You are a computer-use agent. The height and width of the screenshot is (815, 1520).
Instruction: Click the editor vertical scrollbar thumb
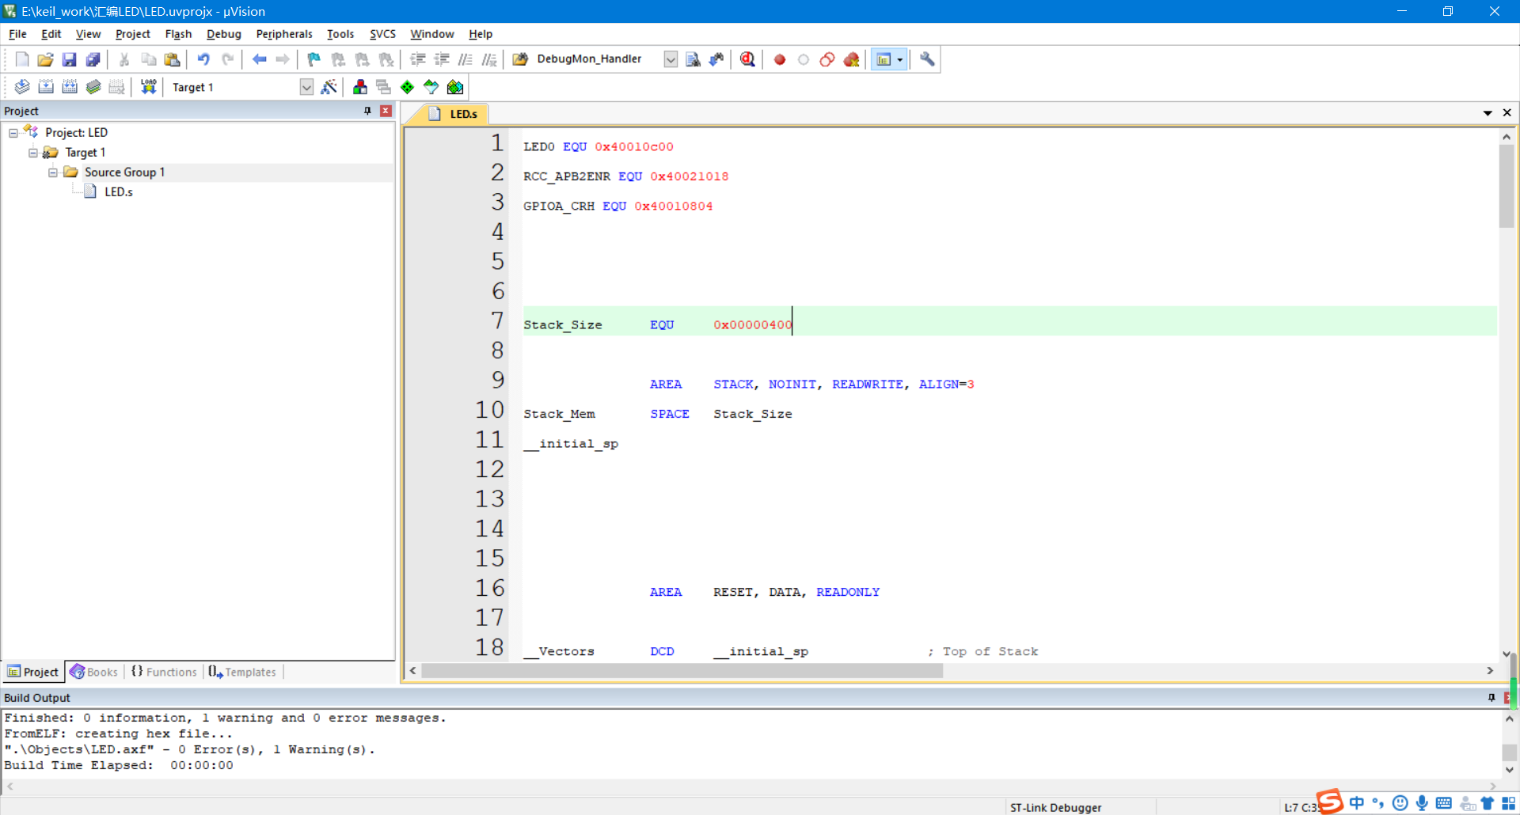click(1507, 186)
